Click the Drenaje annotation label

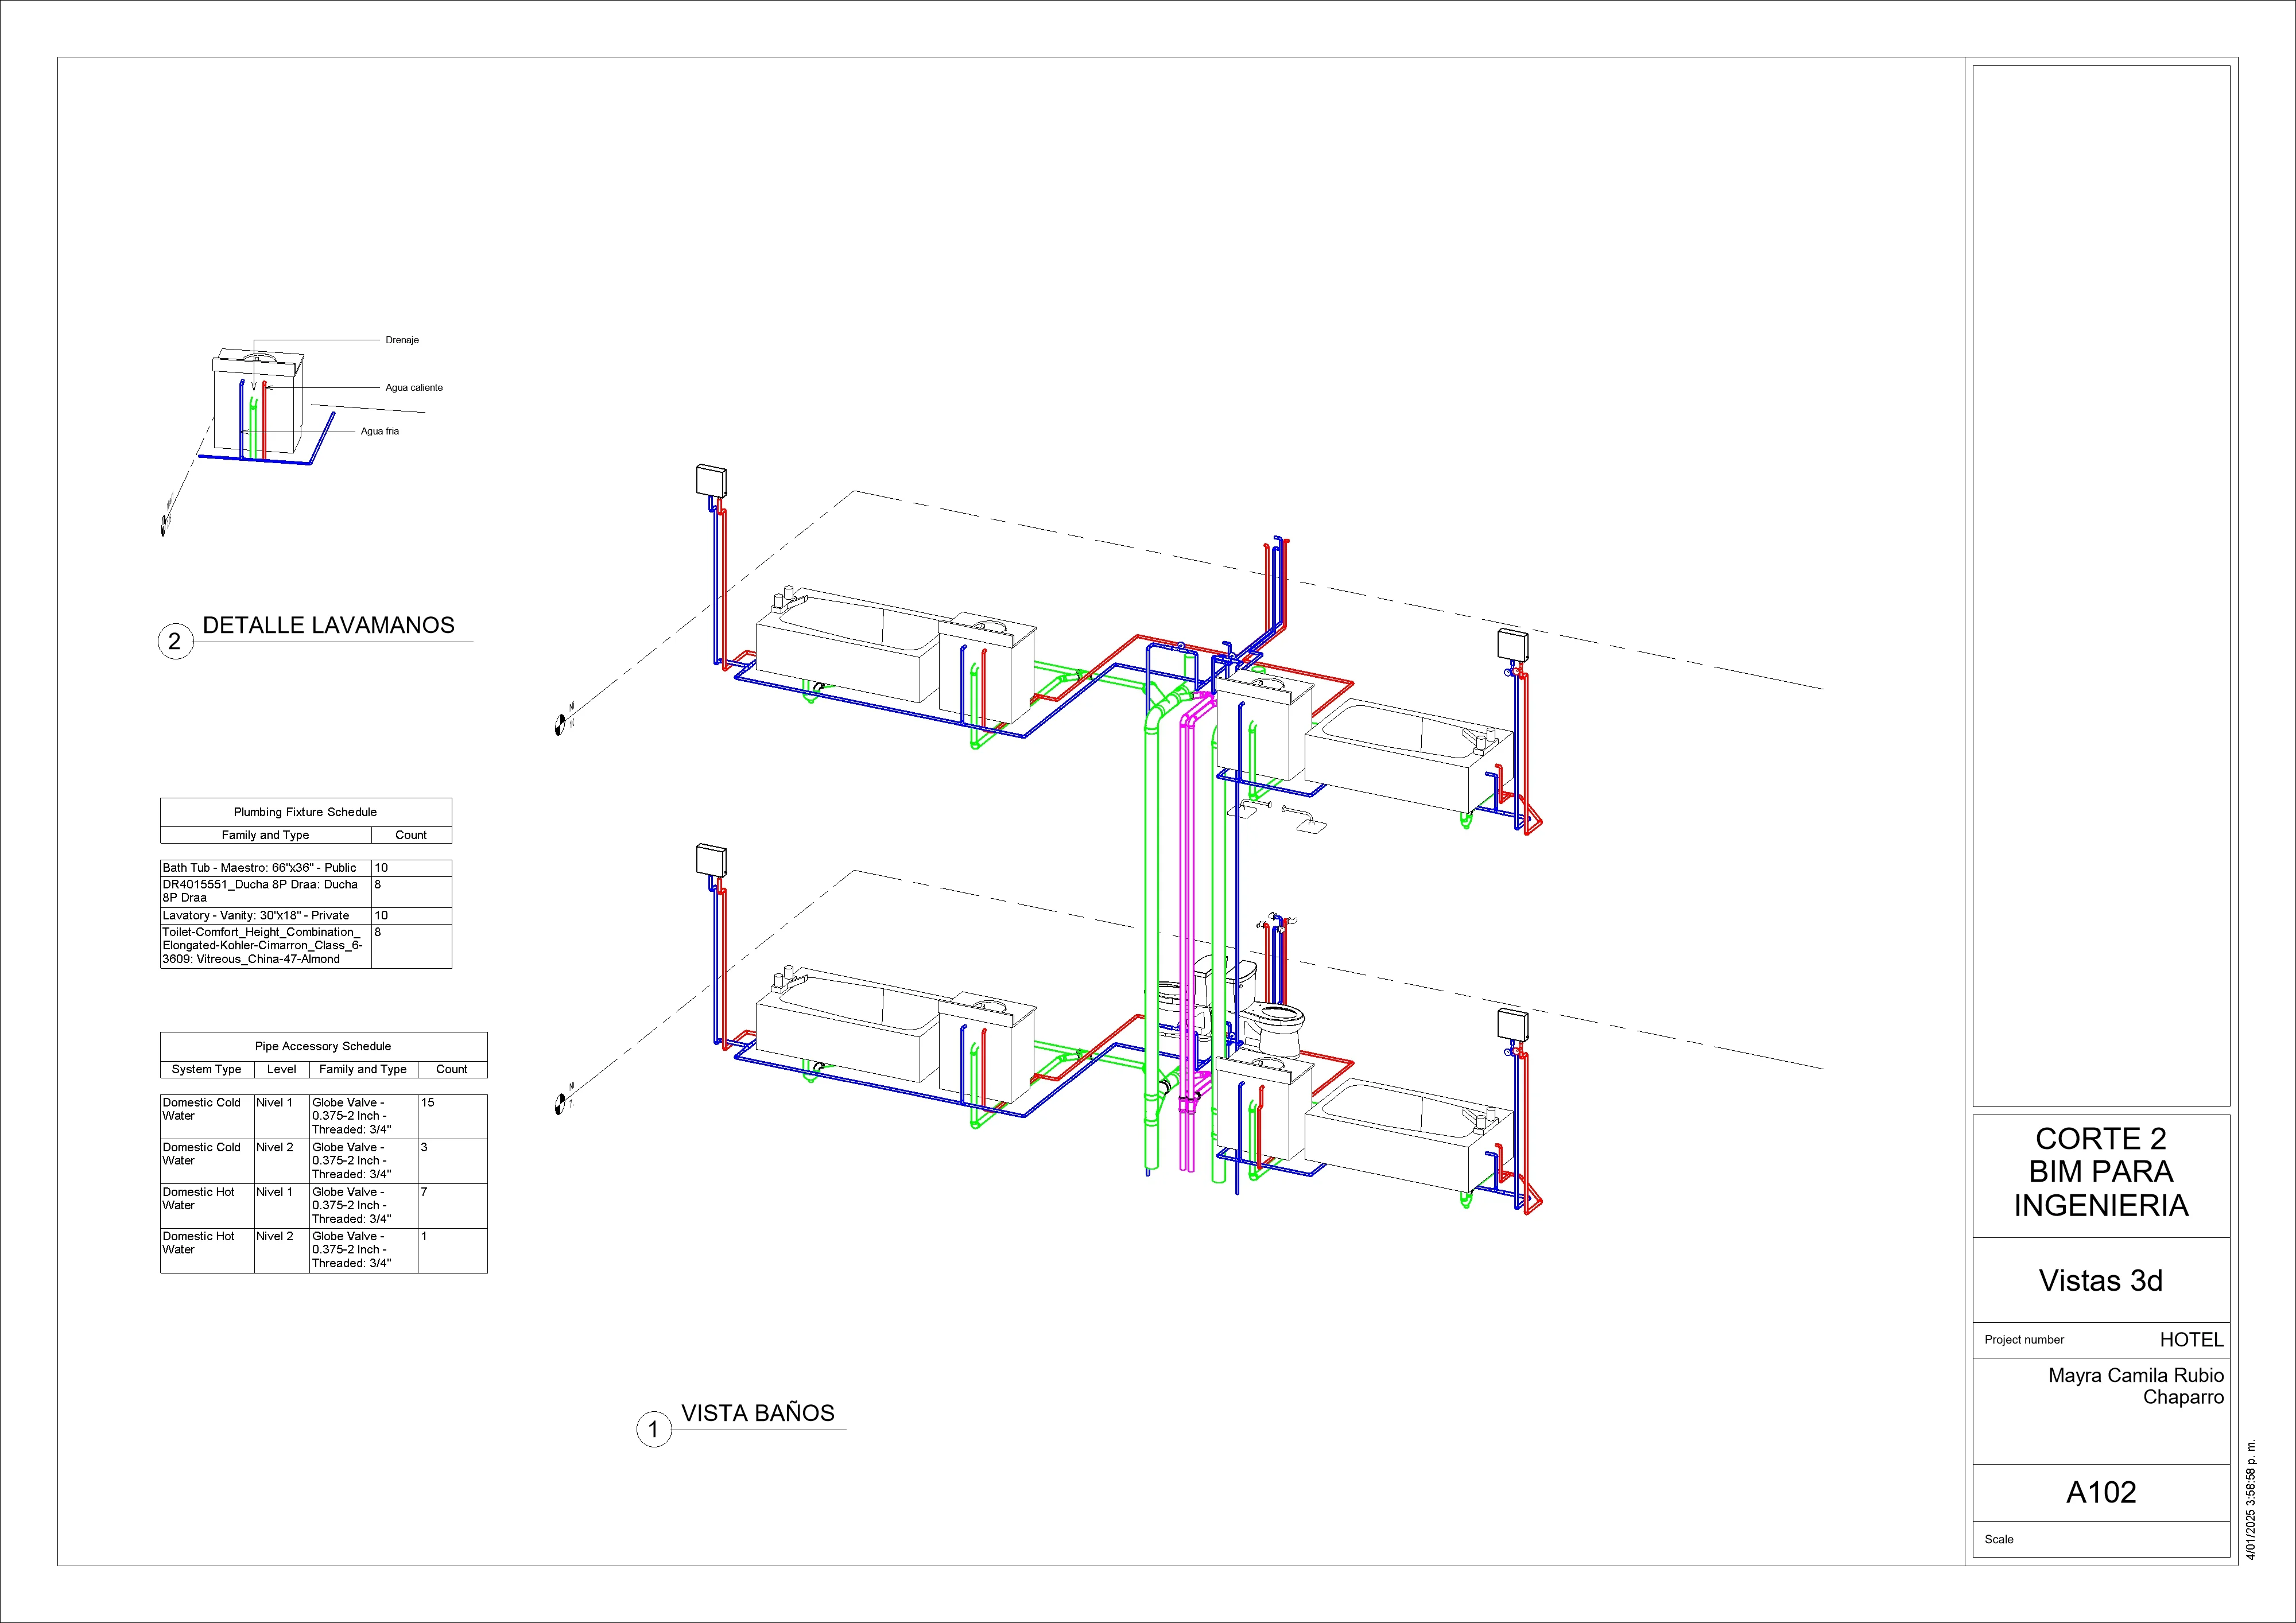tap(403, 340)
